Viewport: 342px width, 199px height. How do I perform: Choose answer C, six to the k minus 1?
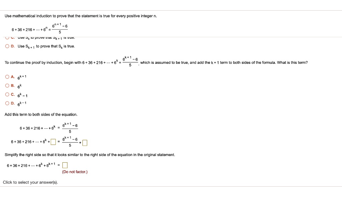pos(7,95)
